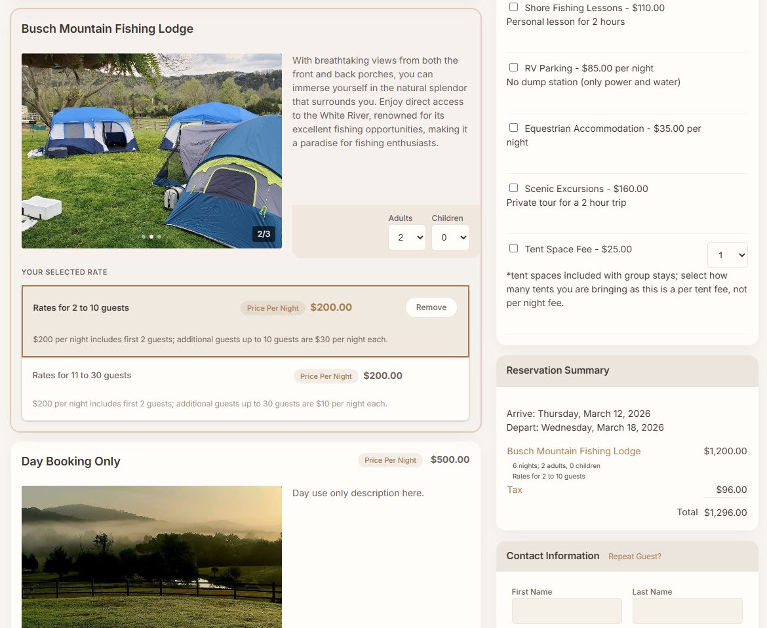
Task: Go to the third photo carousel dot
Action: pos(159,236)
